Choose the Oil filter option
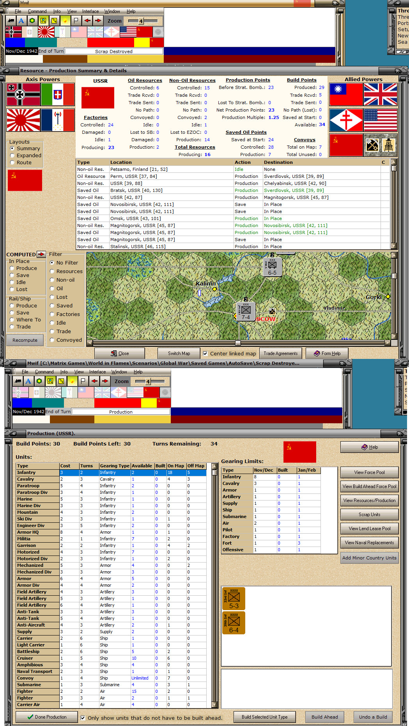Image resolution: width=409 pixels, height=726 pixels. point(52,288)
